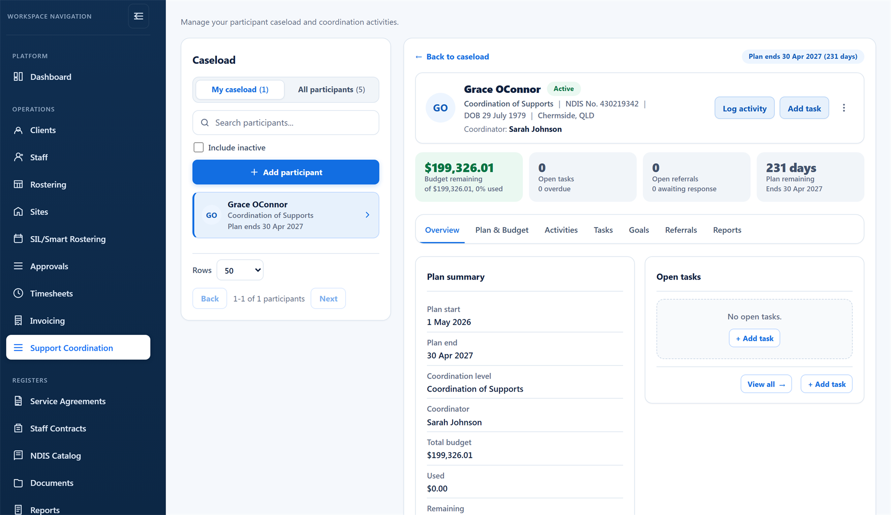The width and height of the screenshot is (891, 515).
Task: Switch to All participants (5) tab
Action: [x=331, y=89]
